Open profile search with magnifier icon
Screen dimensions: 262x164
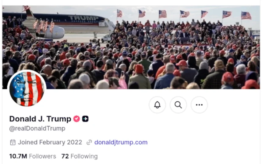178,105
